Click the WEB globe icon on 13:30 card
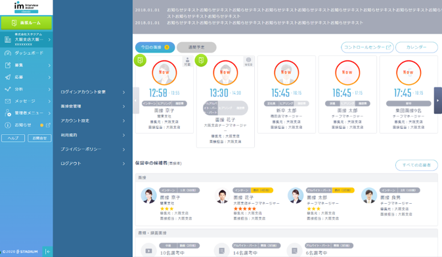Screen dimensions: 442x257 pyautogui.click(x=248, y=61)
